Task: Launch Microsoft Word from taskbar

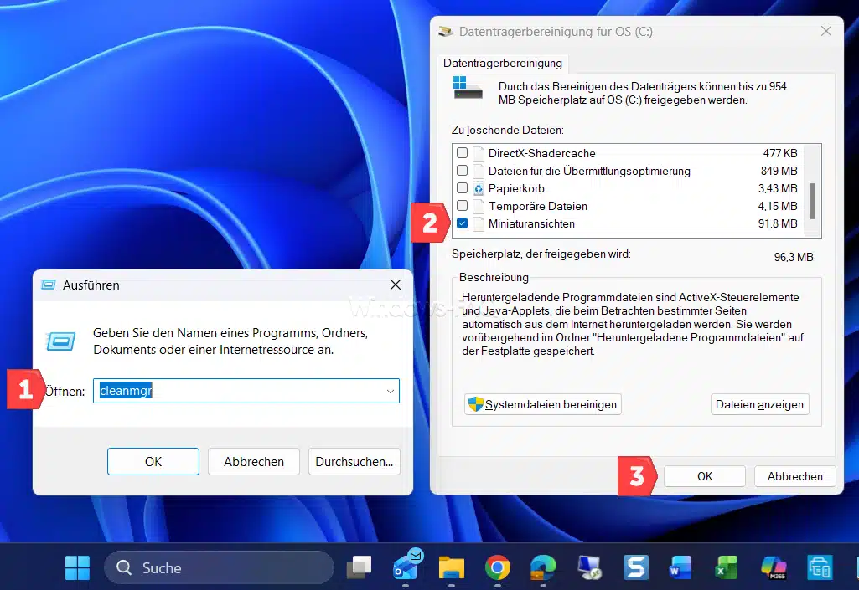Action: pos(680,567)
